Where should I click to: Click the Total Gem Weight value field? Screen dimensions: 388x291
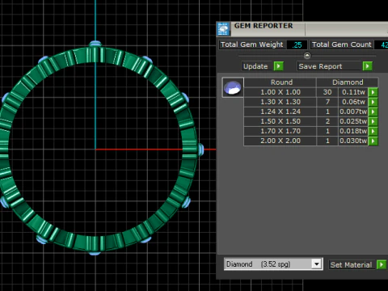(297, 44)
